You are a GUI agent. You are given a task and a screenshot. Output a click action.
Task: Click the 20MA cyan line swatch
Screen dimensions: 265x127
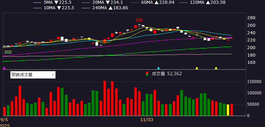pos(86,2)
